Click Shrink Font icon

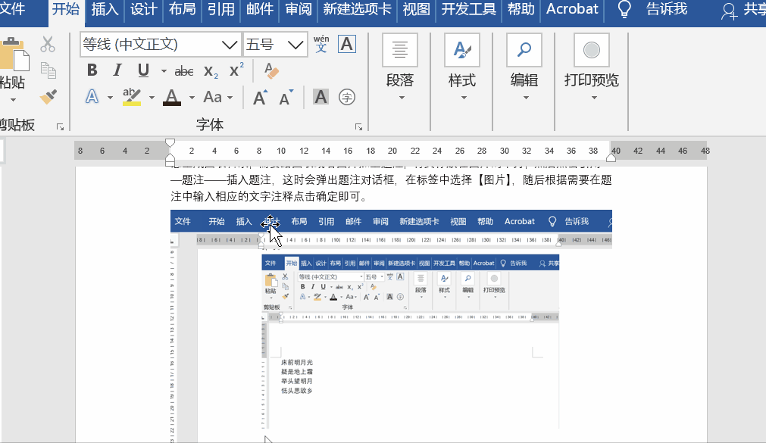pyautogui.click(x=286, y=97)
